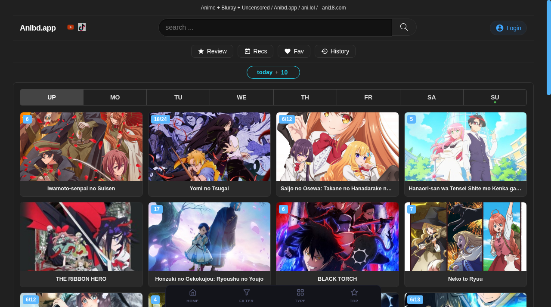Open the Review page
The width and height of the screenshot is (551, 307).
(x=212, y=51)
